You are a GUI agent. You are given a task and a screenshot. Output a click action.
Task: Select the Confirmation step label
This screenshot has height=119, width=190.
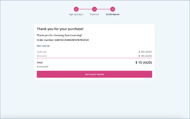(x=113, y=14)
